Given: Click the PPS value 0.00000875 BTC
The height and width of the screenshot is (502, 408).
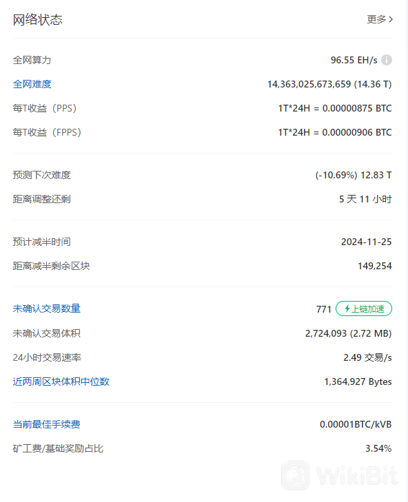Looking at the screenshot, I should tap(357, 109).
